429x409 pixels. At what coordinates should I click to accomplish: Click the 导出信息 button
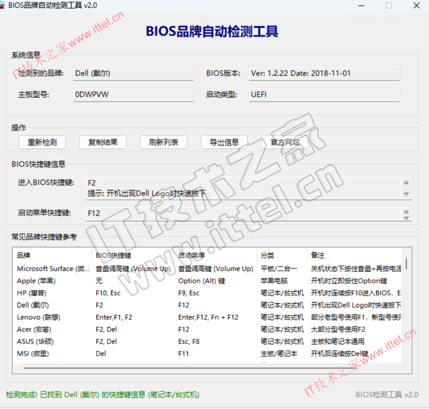tap(224, 142)
